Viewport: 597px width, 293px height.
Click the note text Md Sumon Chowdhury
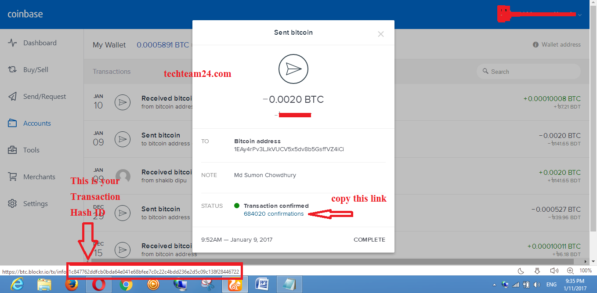(x=265, y=175)
